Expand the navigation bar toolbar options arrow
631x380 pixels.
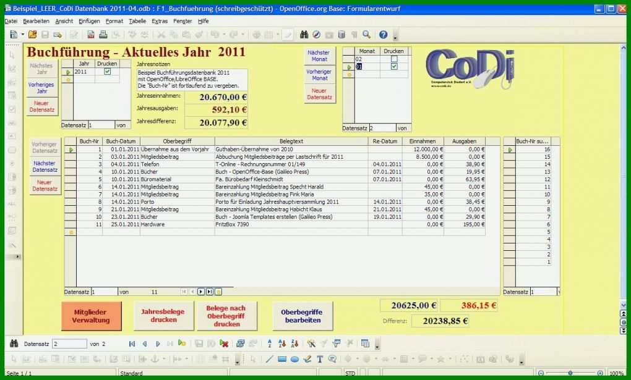377,345
